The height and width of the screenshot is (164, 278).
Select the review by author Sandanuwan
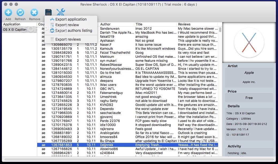tap(110, 29)
